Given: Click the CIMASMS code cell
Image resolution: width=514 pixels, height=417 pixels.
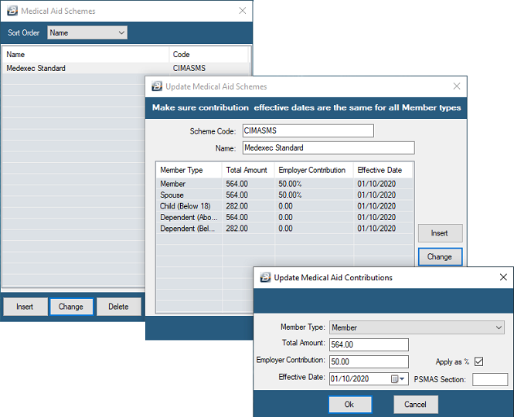Looking at the screenshot, I should pos(189,68).
